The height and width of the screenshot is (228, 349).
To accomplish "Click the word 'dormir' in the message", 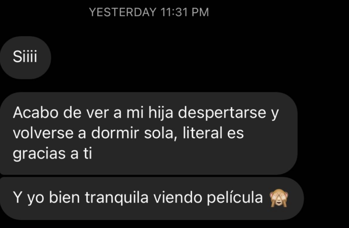I will click(115, 133).
